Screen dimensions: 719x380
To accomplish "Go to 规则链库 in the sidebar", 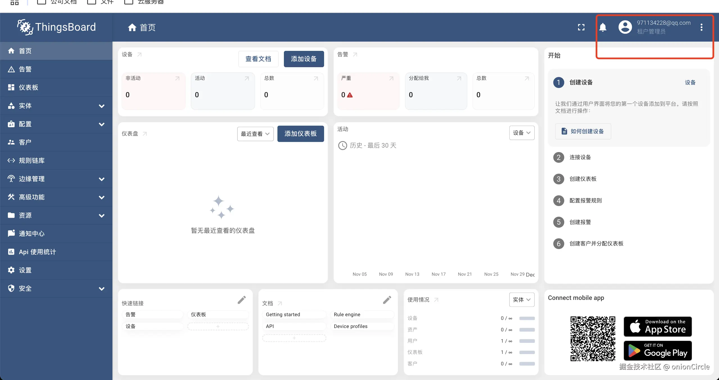I will [31, 160].
